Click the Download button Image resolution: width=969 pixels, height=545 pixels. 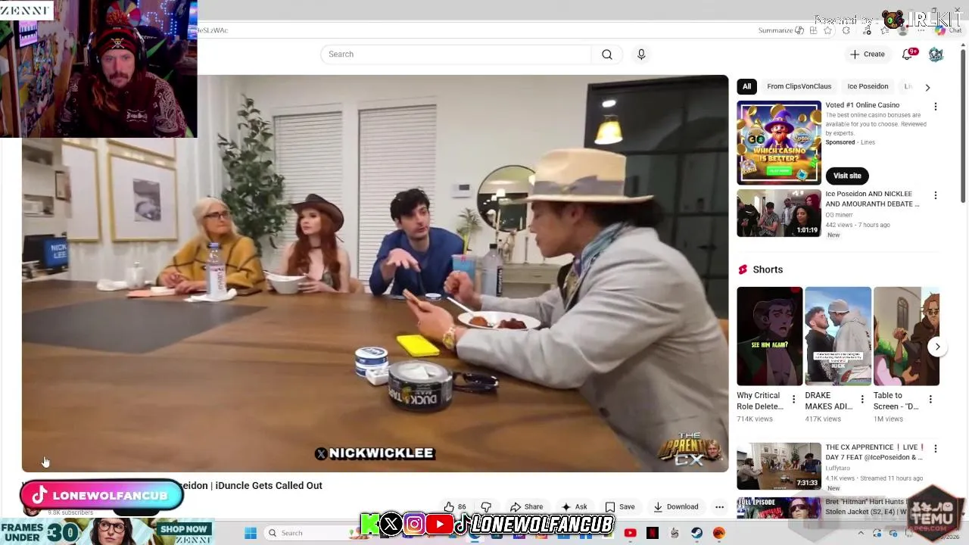(x=675, y=507)
